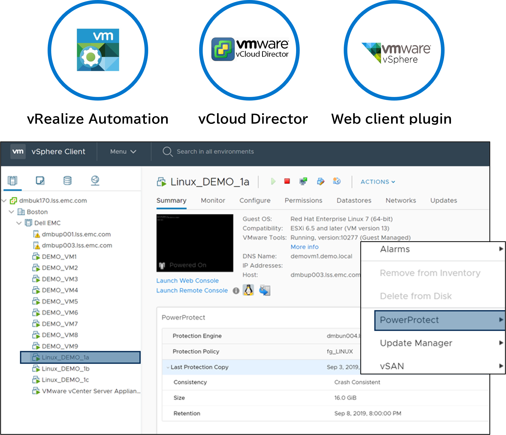
Task: Open the Summary tab
Action: [171, 200]
